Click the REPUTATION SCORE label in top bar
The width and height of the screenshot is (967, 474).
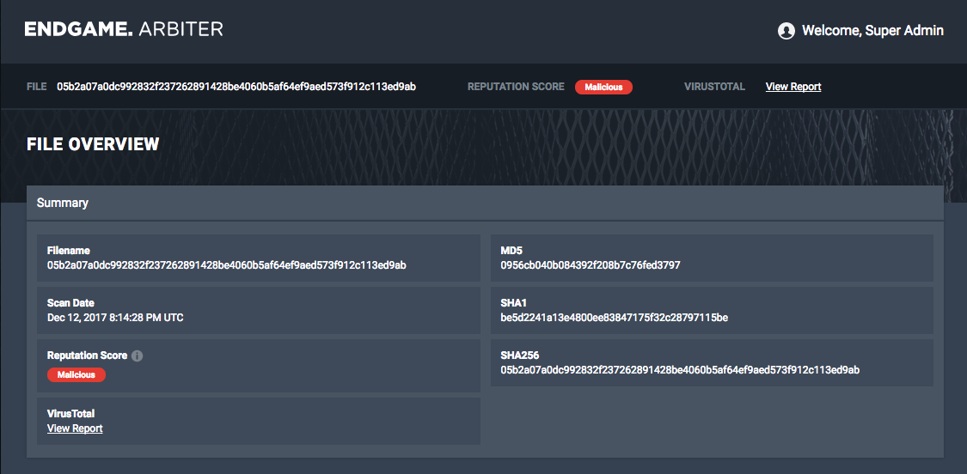click(516, 87)
